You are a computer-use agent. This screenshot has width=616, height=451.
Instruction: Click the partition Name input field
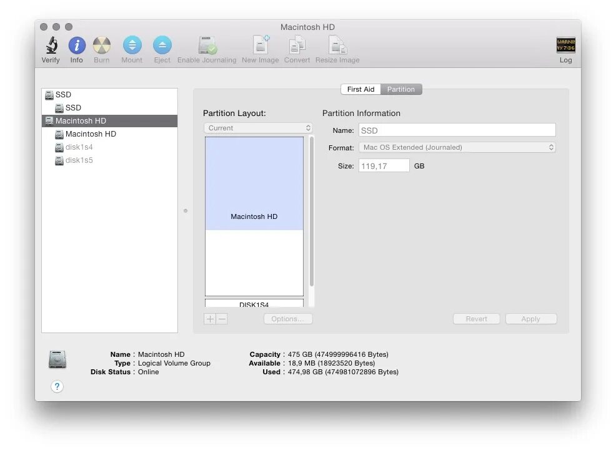pyautogui.click(x=457, y=130)
